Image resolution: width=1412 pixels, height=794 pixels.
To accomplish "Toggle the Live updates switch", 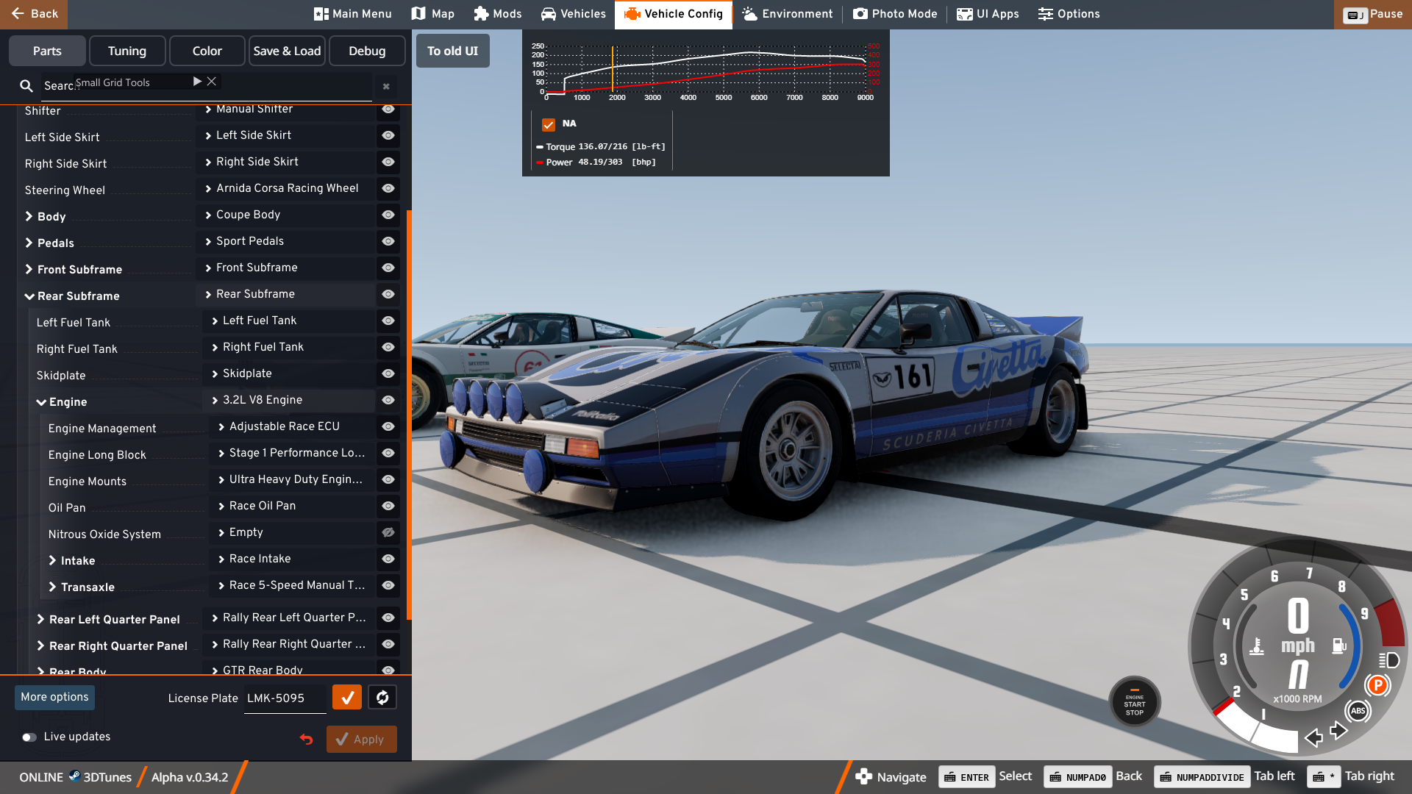I will (29, 737).
